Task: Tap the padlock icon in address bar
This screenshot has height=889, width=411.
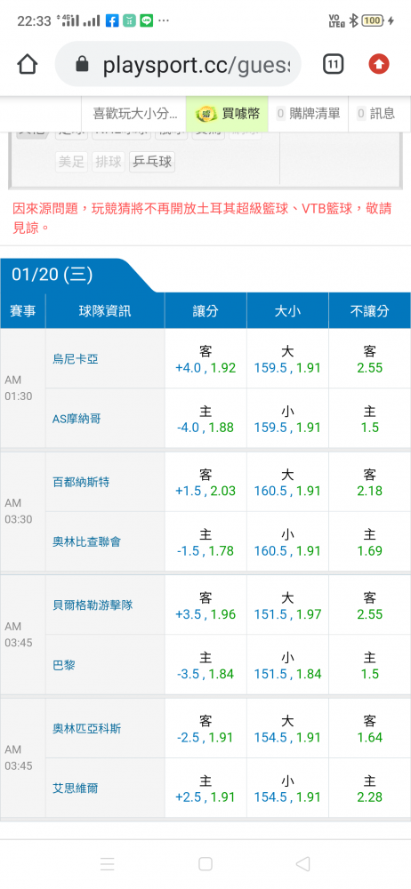Action: (x=83, y=64)
